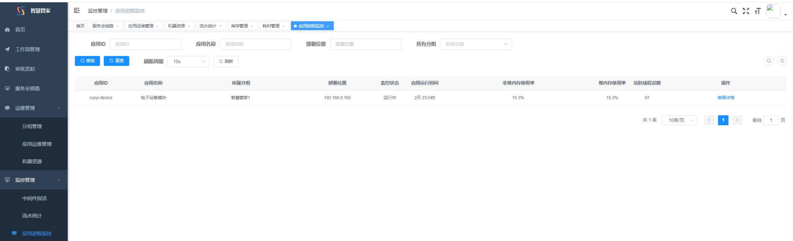Screen dimensions: 793x241
Task: Collapse sidebar with the hamburger icon
Action: pyautogui.click(x=76, y=10)
